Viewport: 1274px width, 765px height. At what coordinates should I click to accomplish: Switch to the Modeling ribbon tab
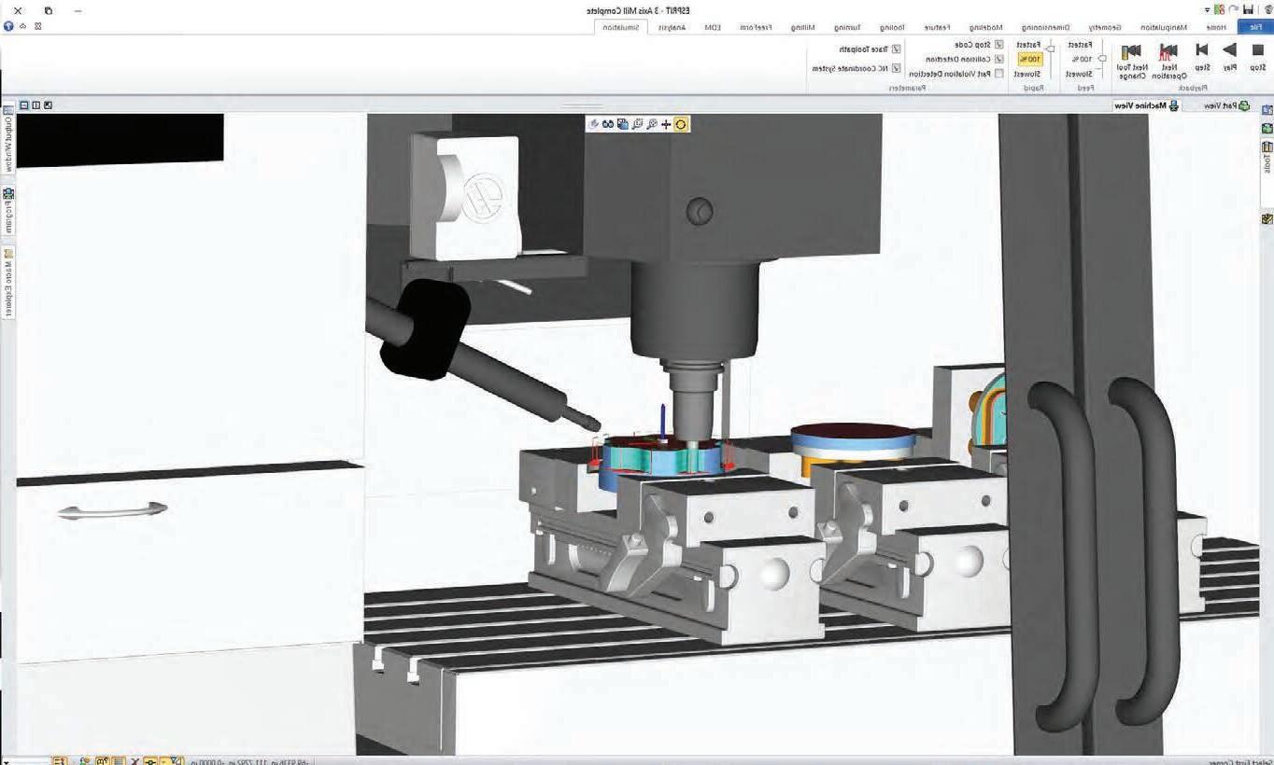click(985, 27)
